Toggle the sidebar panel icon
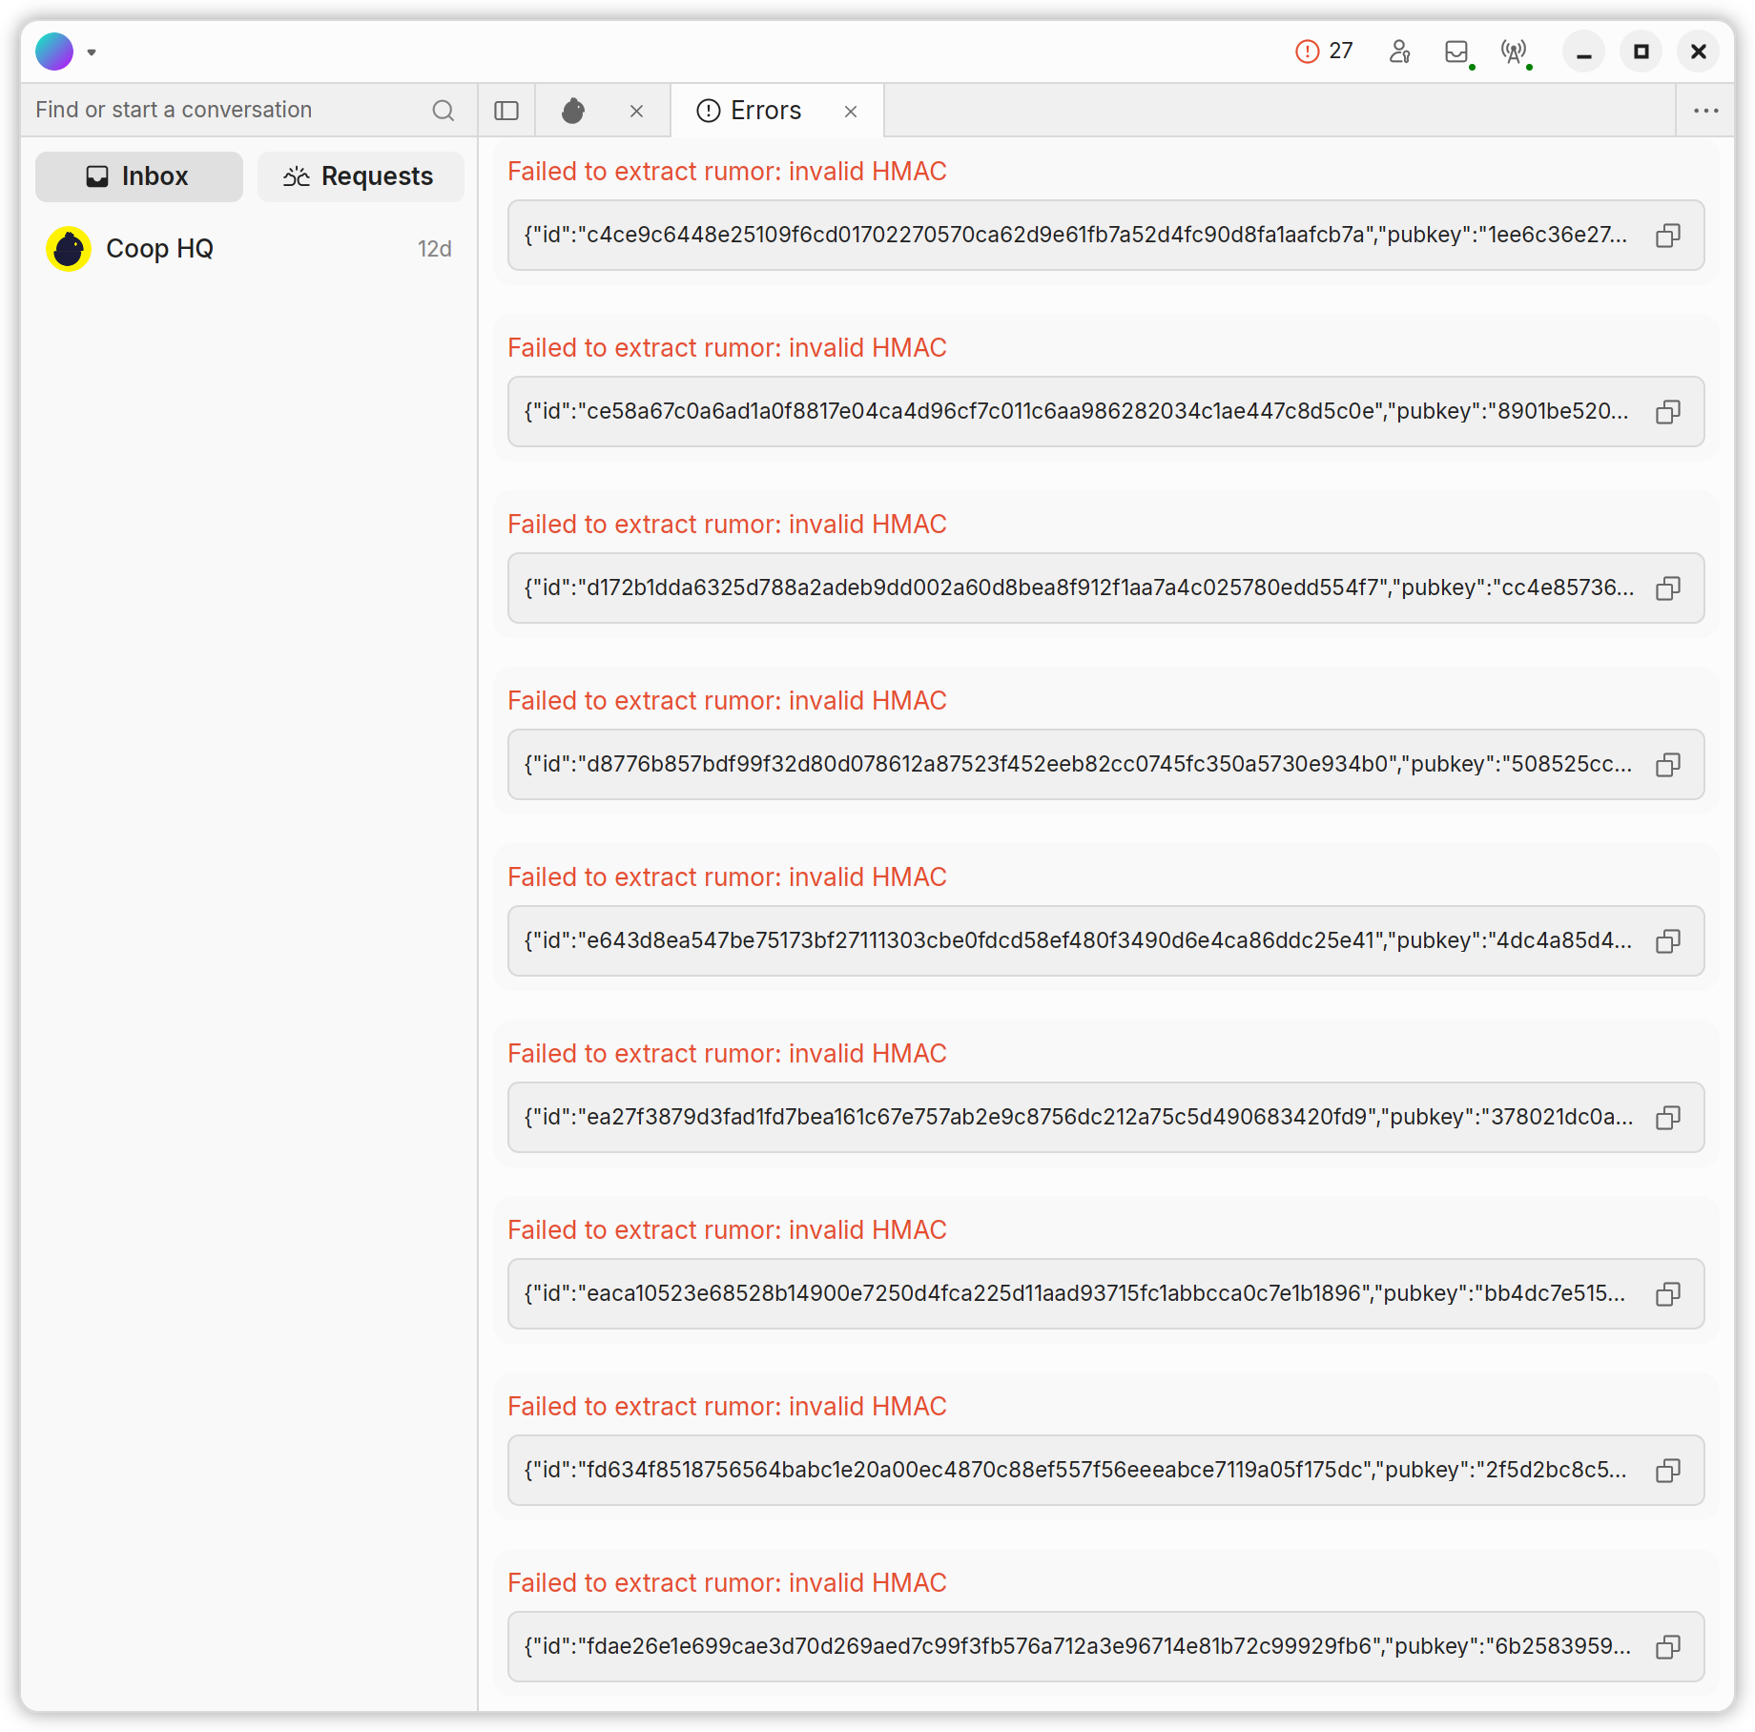Viewport: 1755px width, 1732px height. [506, 111]
